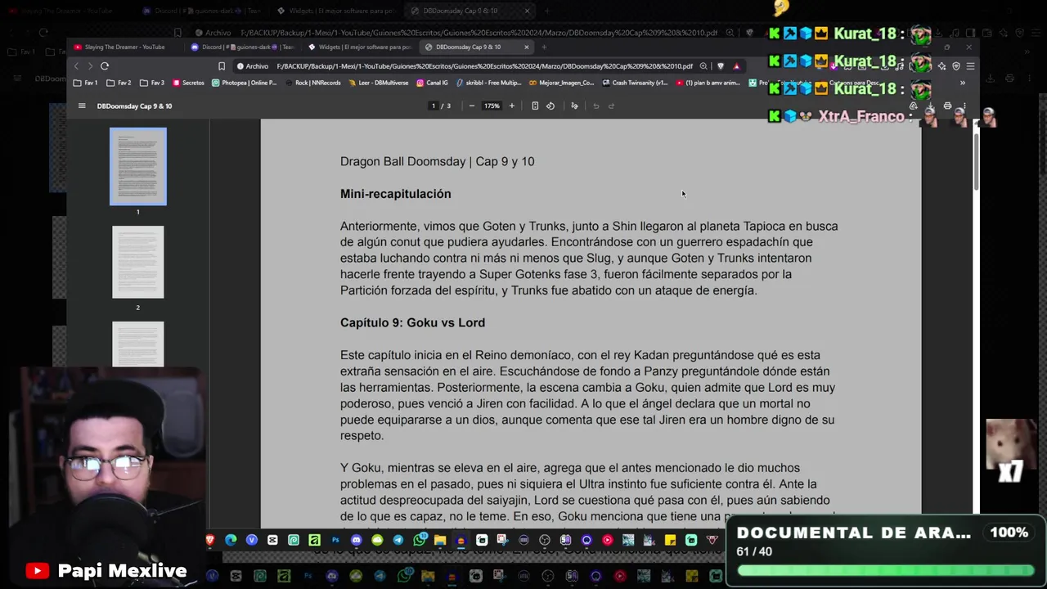Zoom out the PDF with minus icon
The width and height of the screenshot is (1047, 589).
click(x=471, y=106)
